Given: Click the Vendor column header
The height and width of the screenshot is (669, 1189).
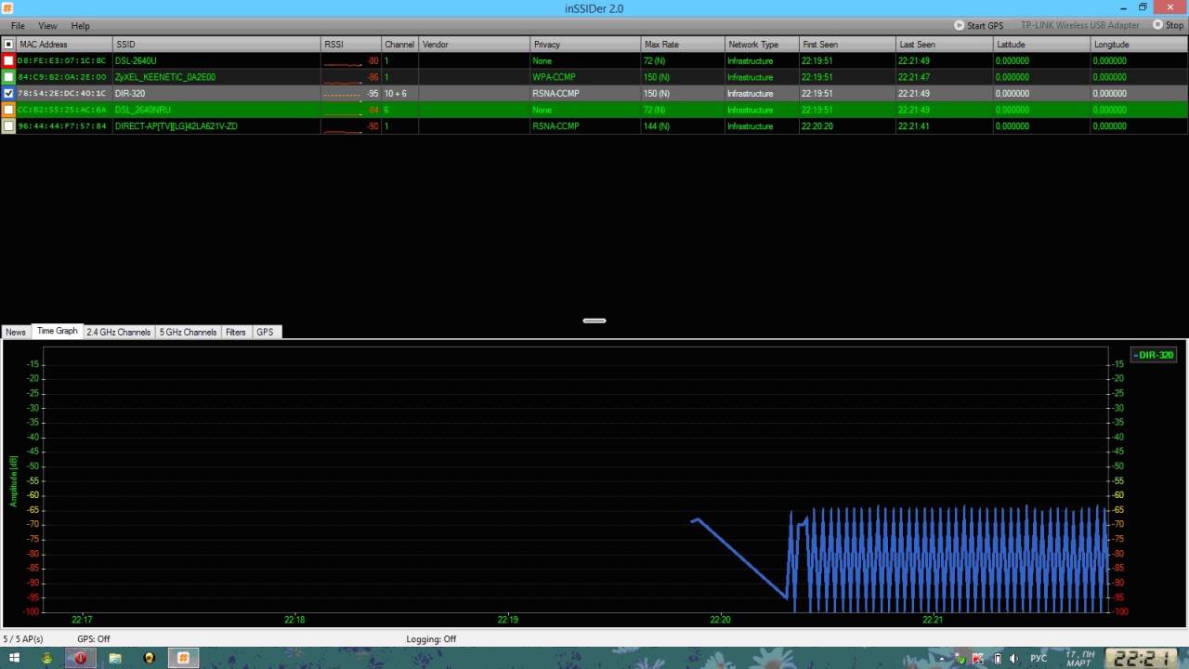Looking at the screenshot, I should 475,44.
